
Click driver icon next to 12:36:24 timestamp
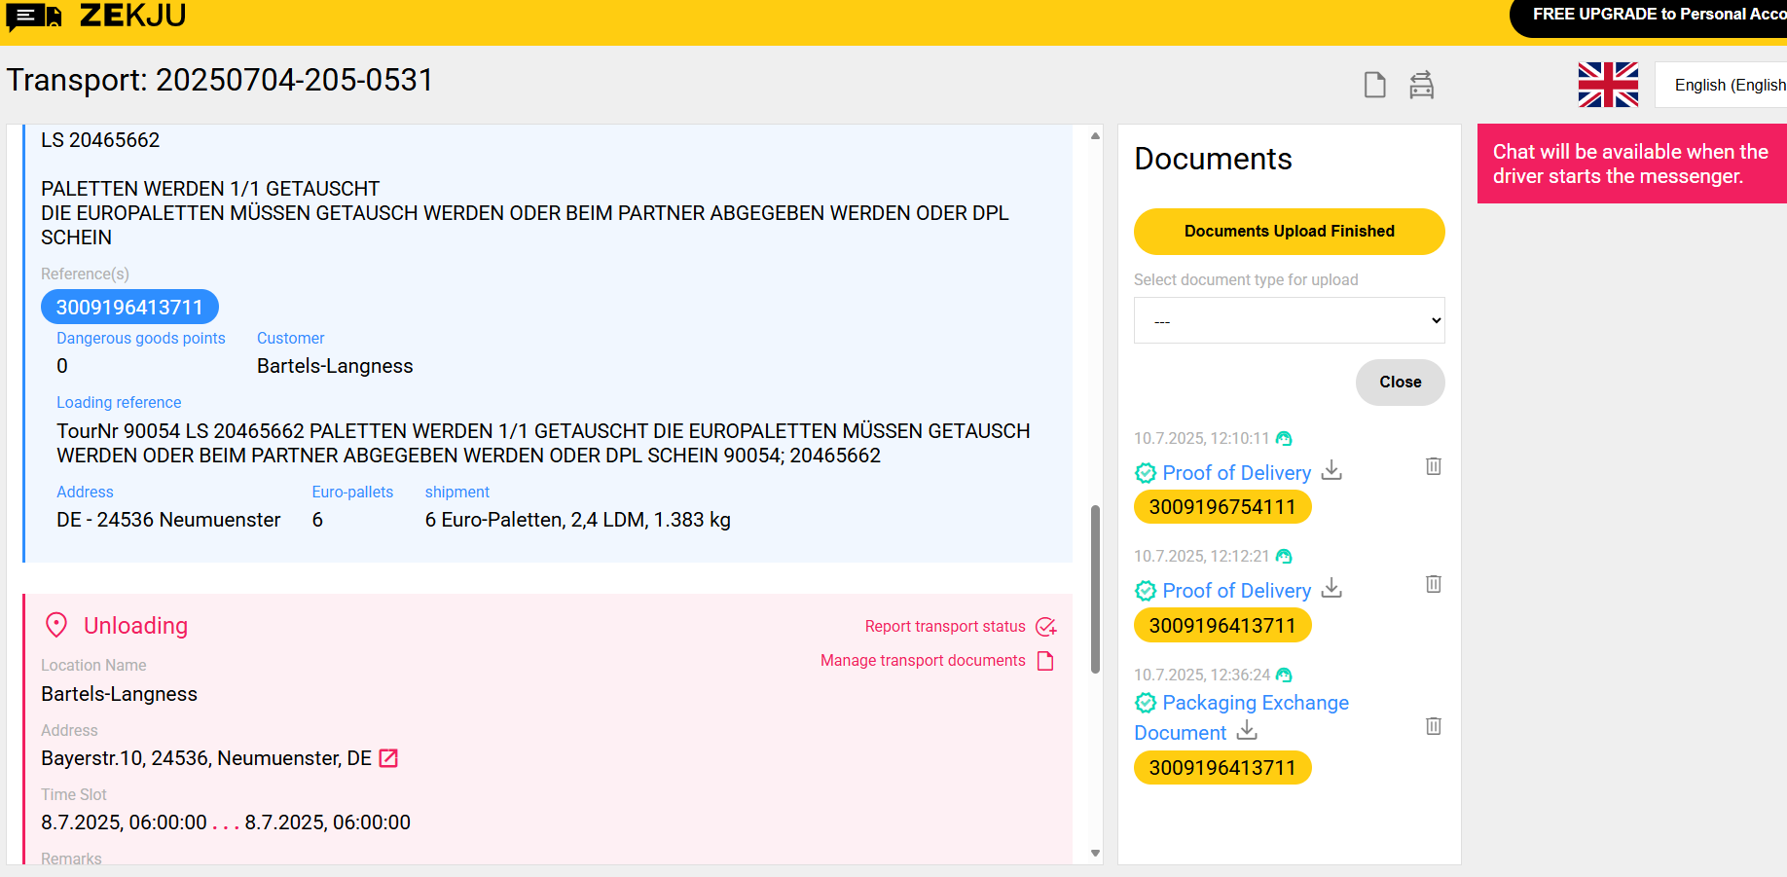1284,676
